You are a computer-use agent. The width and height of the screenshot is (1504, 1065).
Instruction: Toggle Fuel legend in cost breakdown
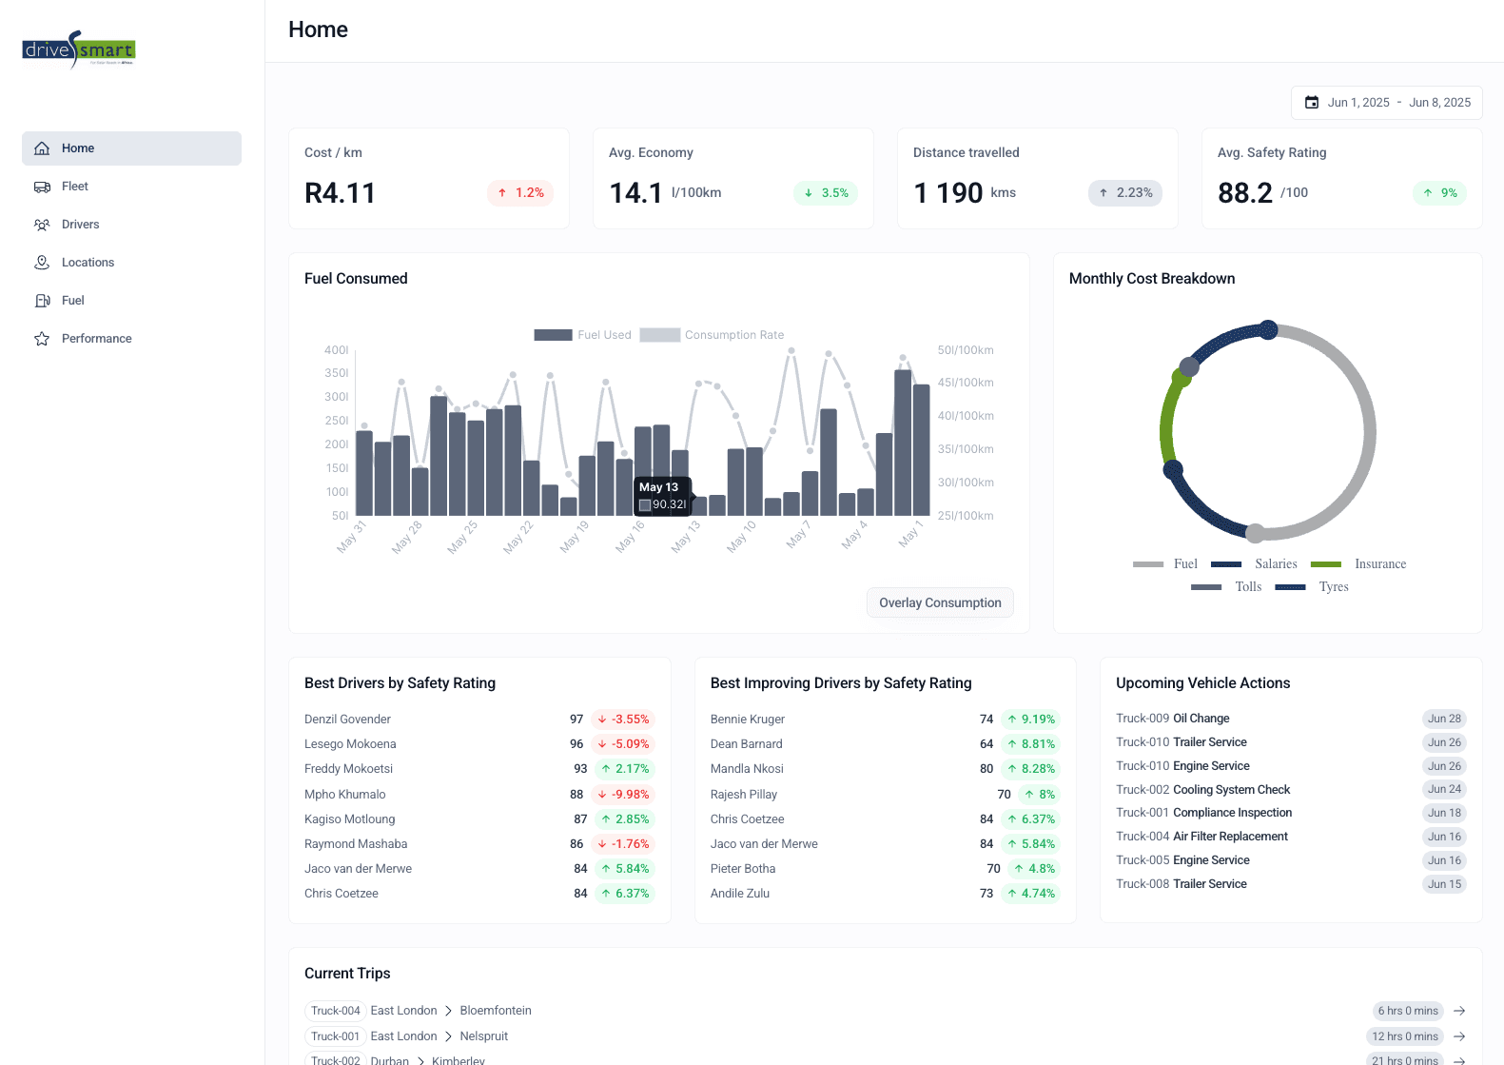pos(1148,564)
